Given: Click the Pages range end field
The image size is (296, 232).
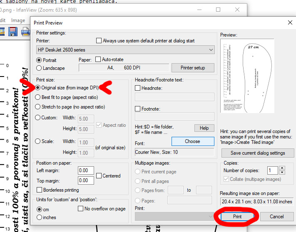Looking at the screenshot, I should (204, 190).
